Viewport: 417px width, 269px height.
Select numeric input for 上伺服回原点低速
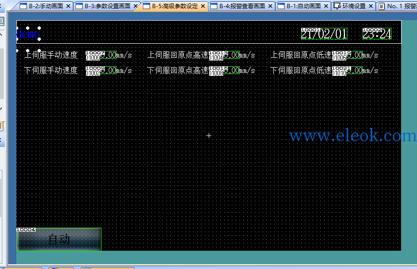[x=347, y=55]
